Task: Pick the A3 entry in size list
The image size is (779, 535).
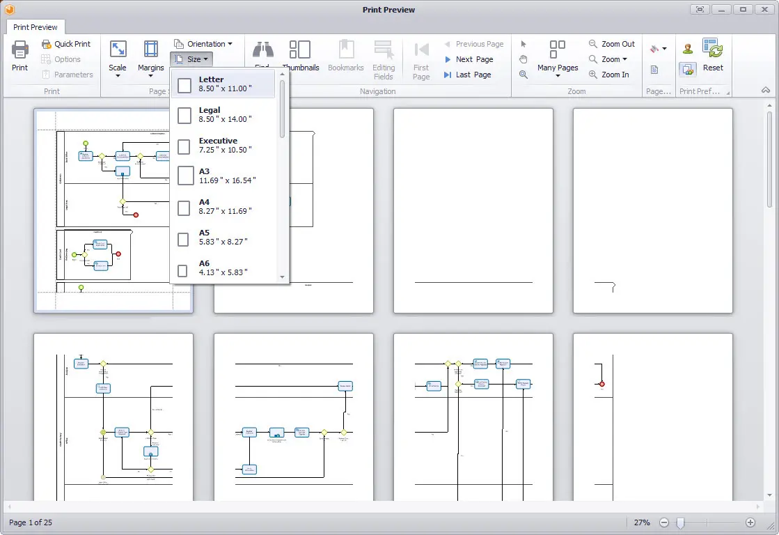Action: point(223,176)
